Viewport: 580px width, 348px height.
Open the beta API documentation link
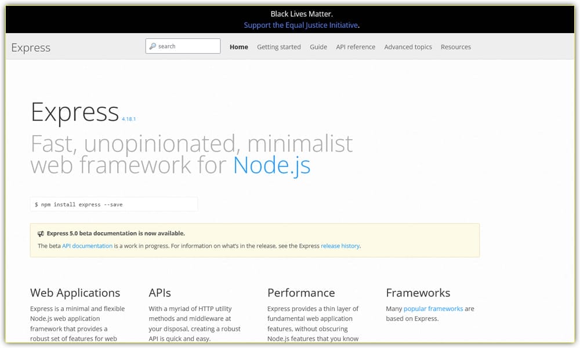[87, 245]
